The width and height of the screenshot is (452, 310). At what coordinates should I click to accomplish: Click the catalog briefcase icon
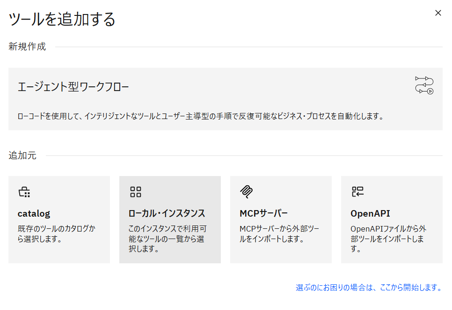[24, 192]
